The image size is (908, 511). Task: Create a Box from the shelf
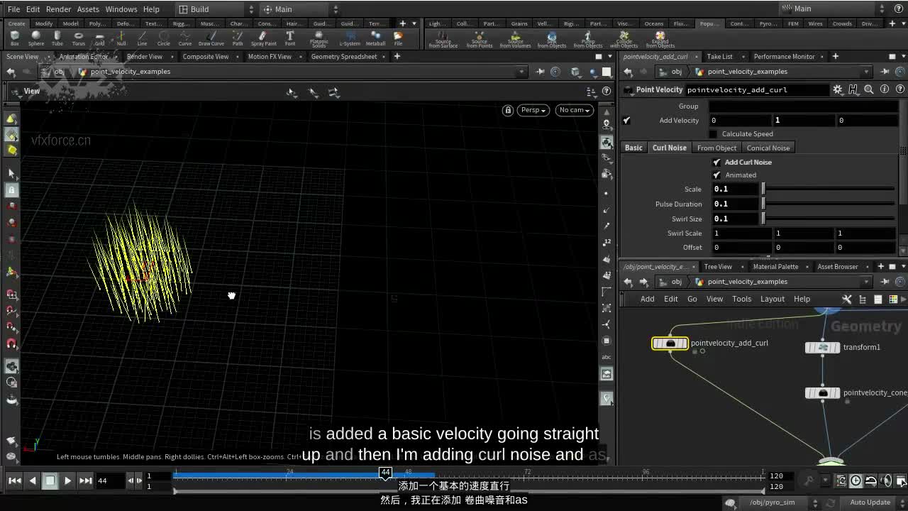(15, 38)
